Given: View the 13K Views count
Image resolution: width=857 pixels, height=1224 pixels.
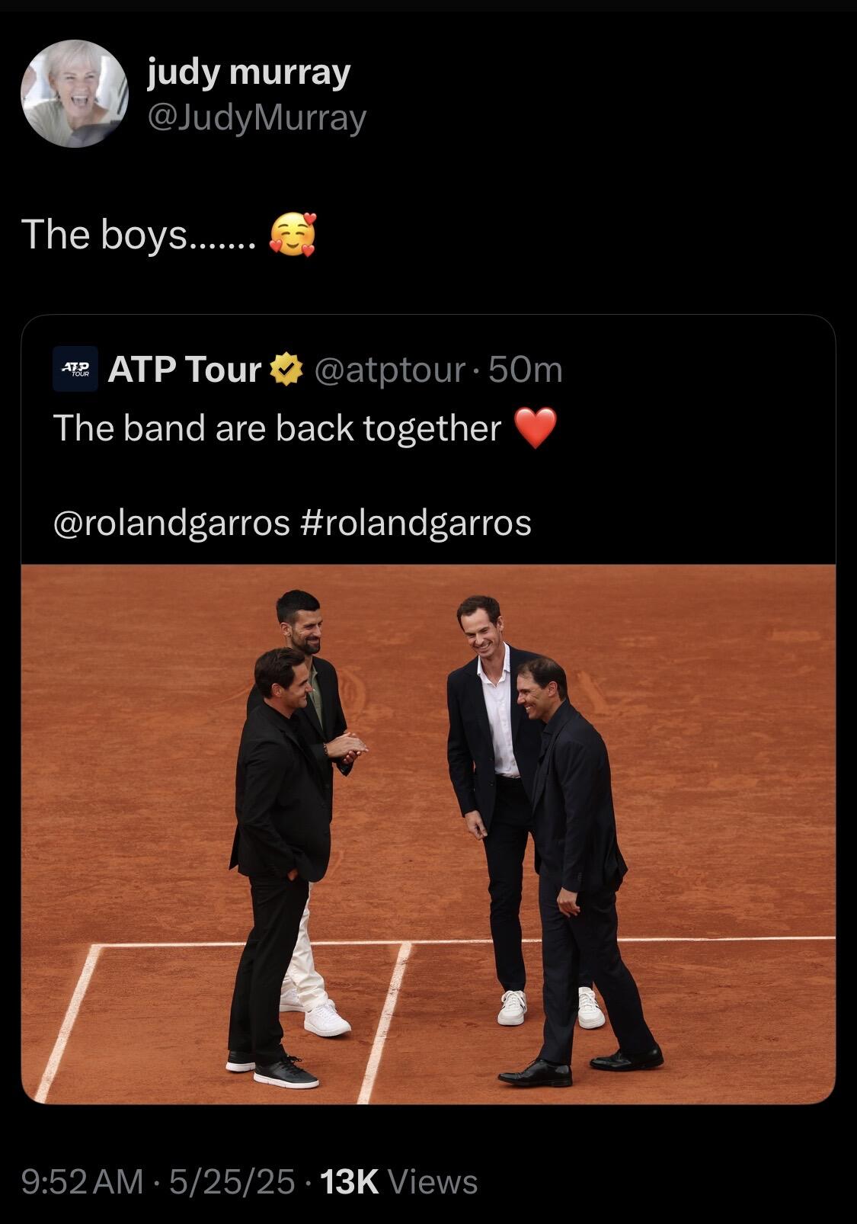Looking at the screenshot, I should pyautogui.click(x=399, y=1182).
